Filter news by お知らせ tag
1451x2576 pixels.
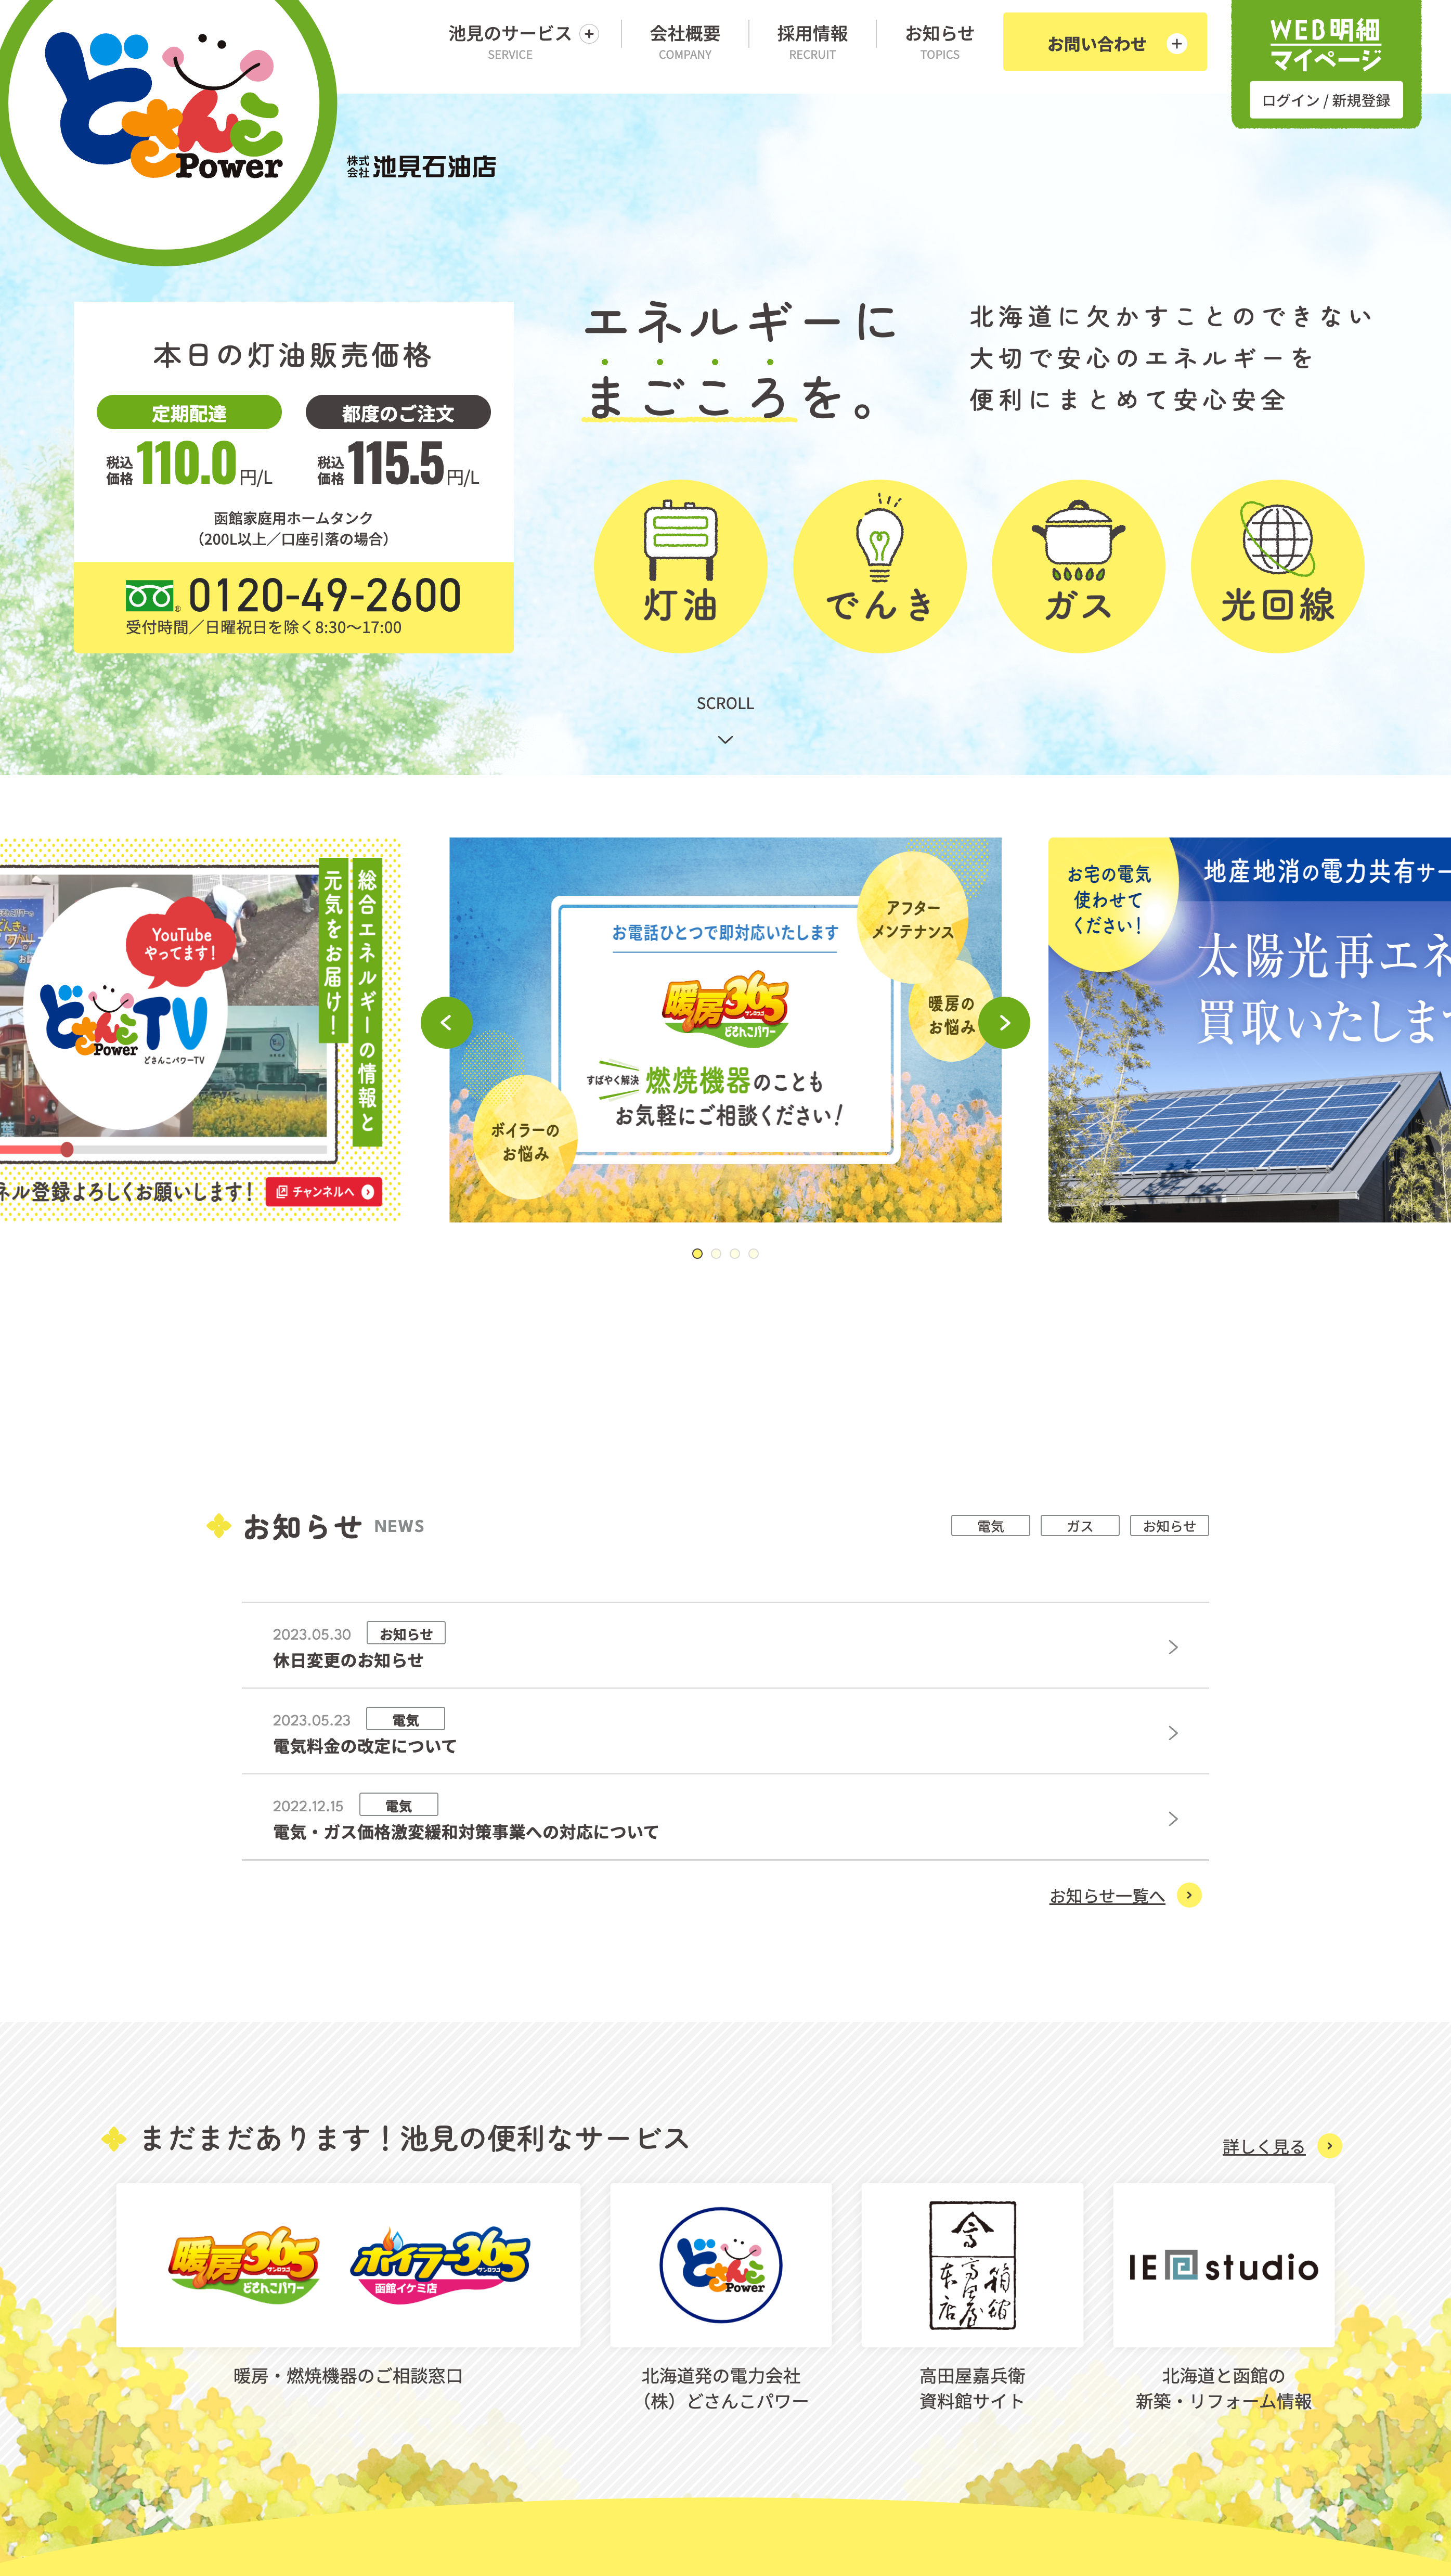(1169, 1526)
